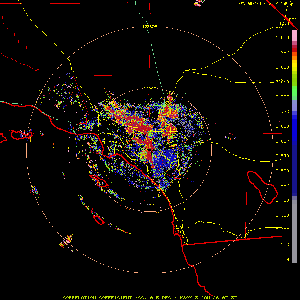Click the 0.893 legend value
The image size is (300, 300).
282,67
